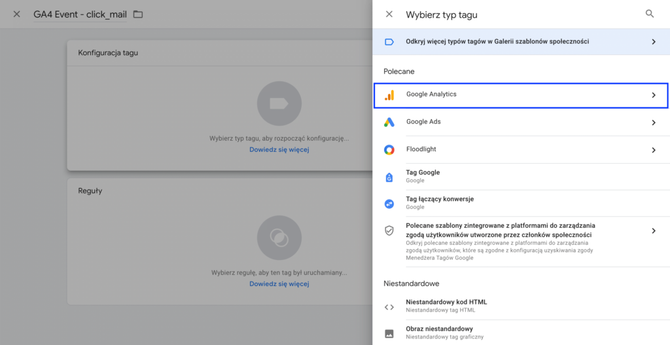Open search in the tag type panel
670x345 pixels.
[x=650, y=14]
